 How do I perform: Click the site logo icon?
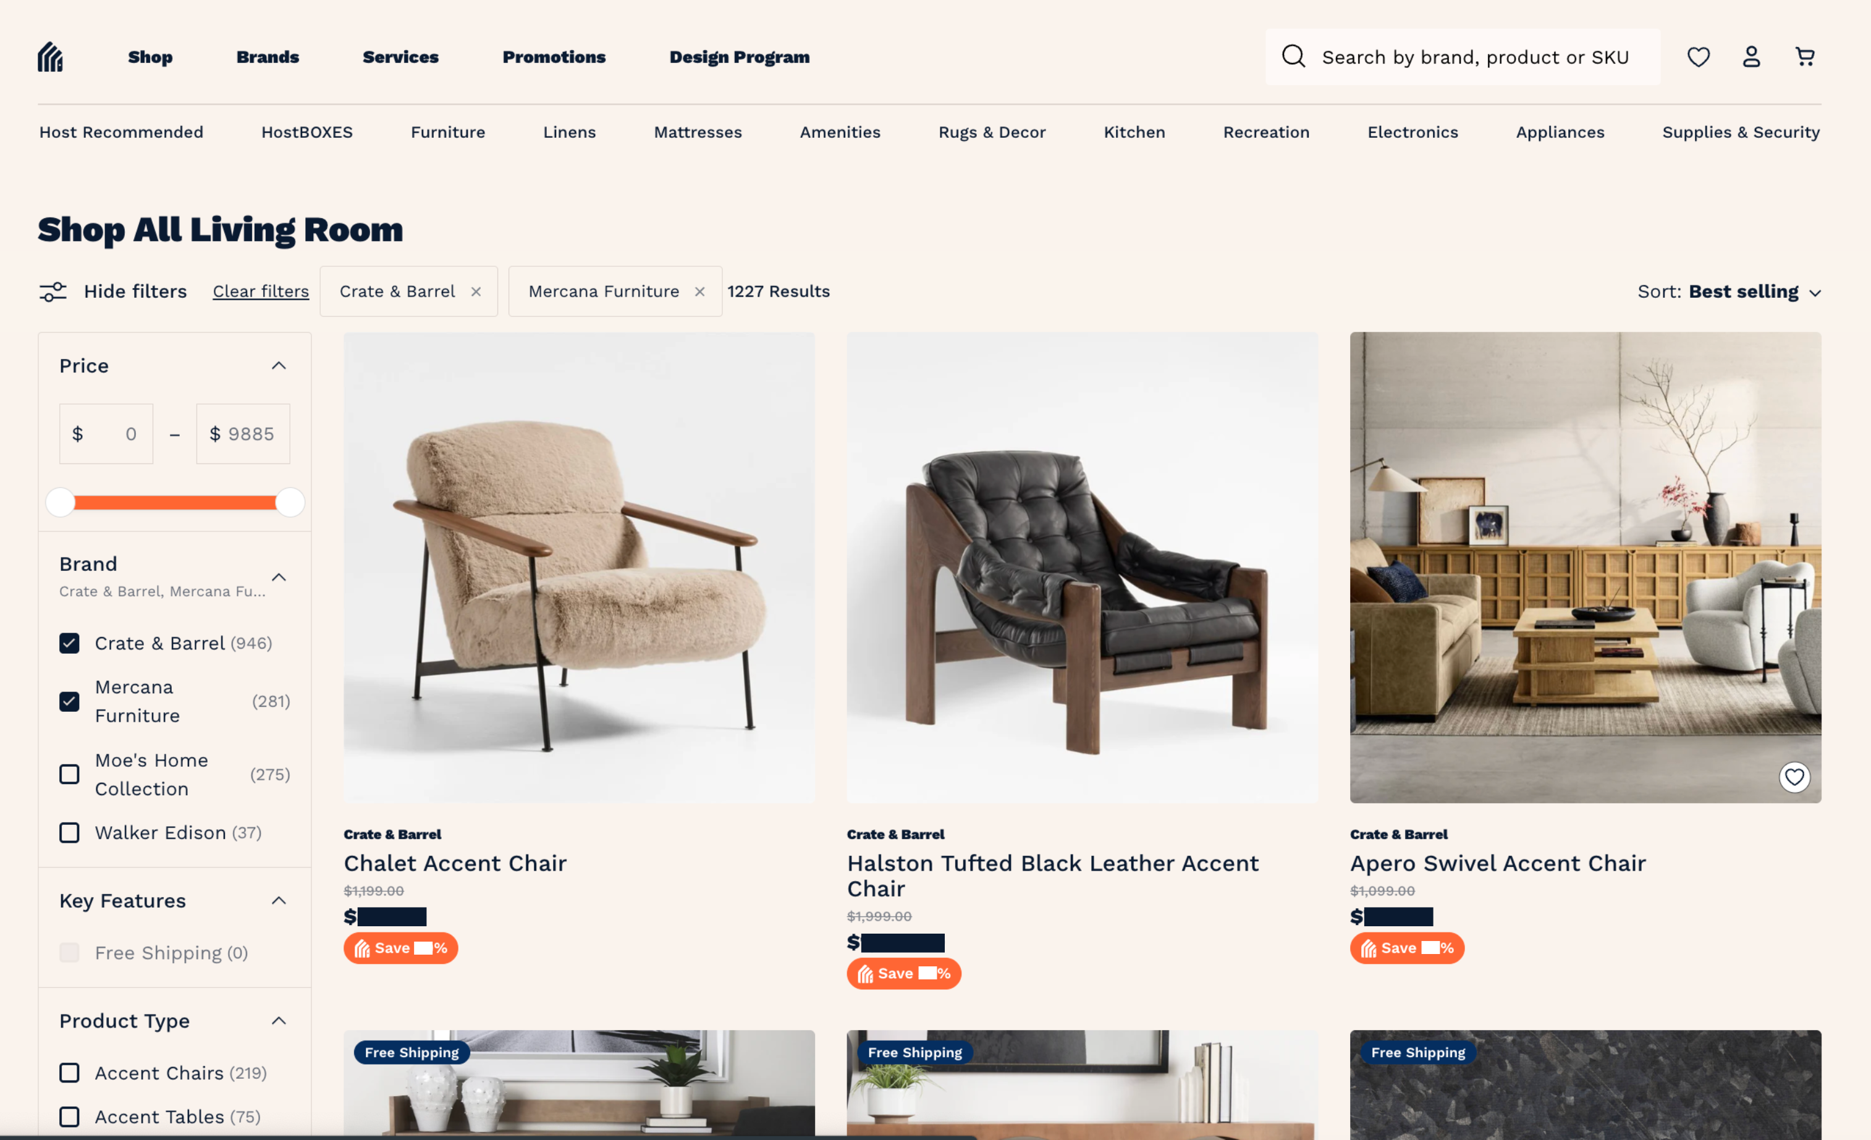pos(50,57)
